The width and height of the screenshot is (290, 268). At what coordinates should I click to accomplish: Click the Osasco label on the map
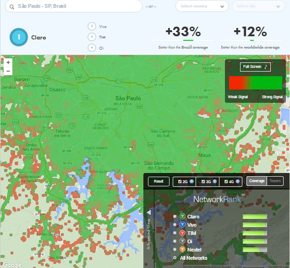pyautogui.click(x=58, y=89)
